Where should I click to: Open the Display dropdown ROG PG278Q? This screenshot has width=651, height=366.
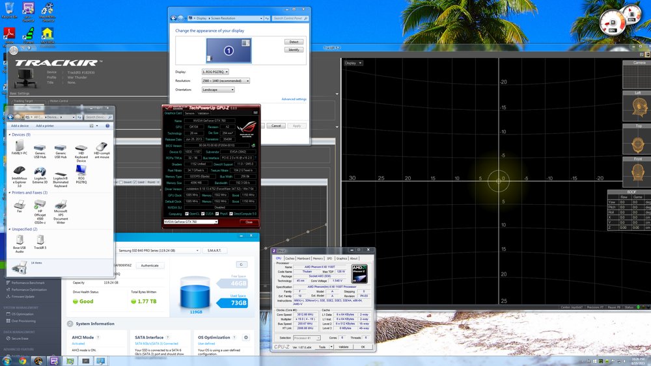(x=215, y=72)
